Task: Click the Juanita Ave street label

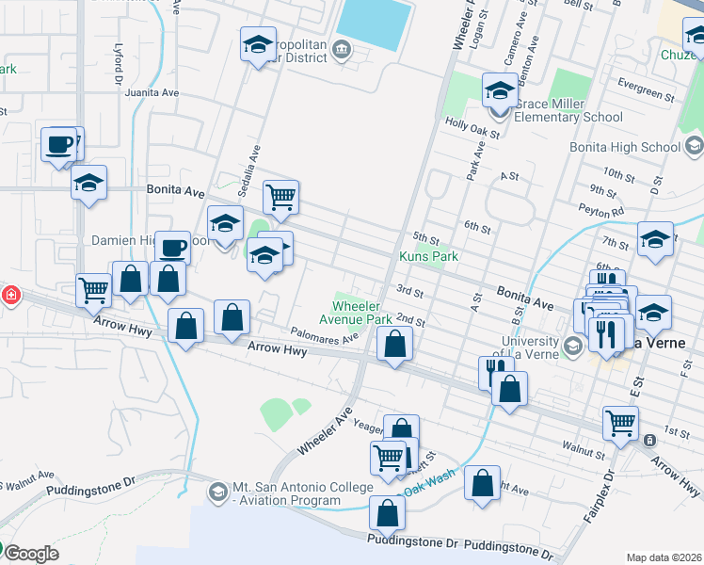Action: [x=152, y=92]
